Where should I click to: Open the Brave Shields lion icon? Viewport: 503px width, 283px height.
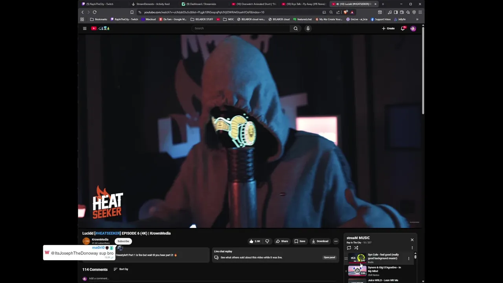click(345, 12)
